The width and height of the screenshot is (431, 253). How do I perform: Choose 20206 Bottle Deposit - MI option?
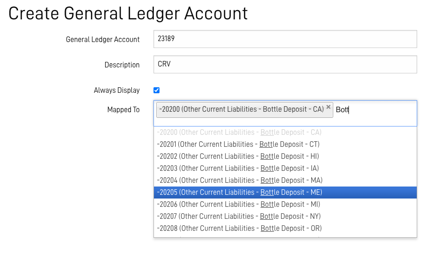point(285,204)
